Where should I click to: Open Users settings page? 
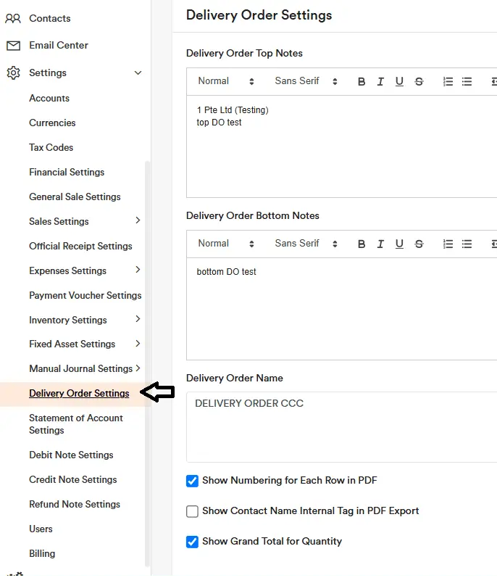(x=41, y=529)
